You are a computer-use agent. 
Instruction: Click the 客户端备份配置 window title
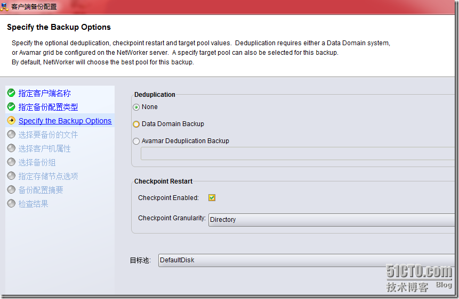click(34, 6)
